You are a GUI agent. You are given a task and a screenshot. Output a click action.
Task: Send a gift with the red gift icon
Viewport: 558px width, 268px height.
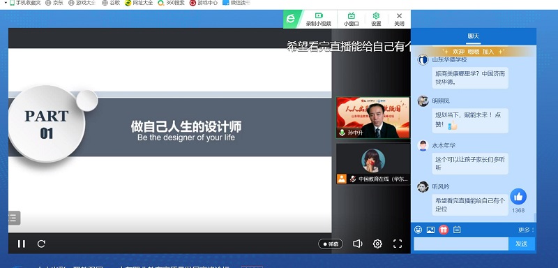444,230
